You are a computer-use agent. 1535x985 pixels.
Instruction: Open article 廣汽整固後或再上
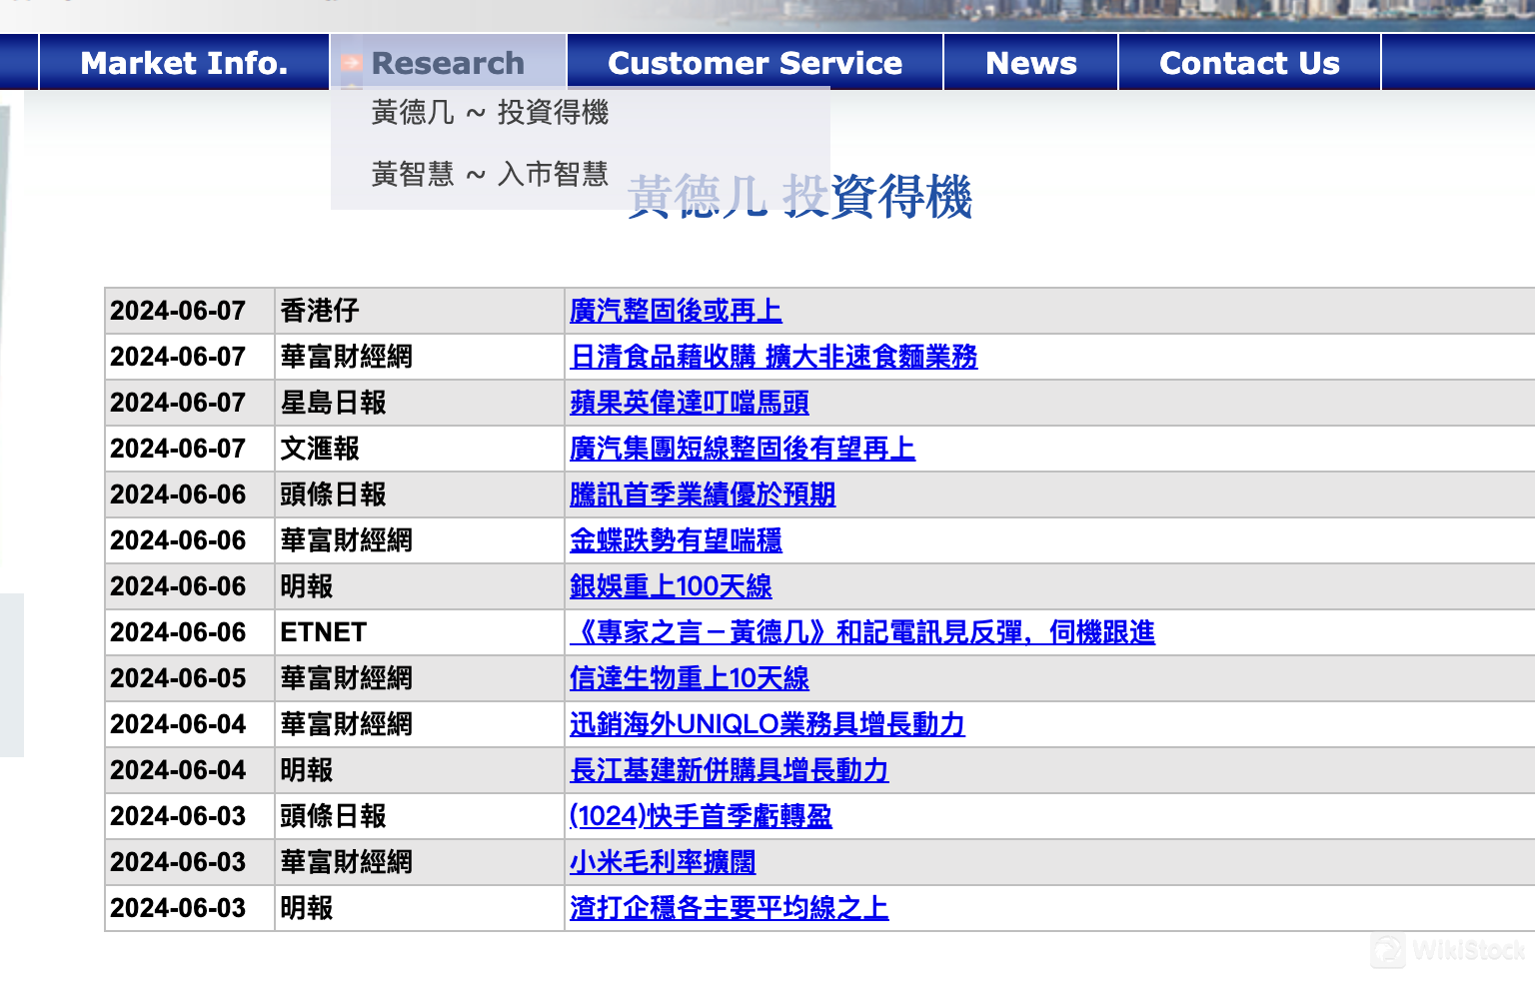(676, 311)
